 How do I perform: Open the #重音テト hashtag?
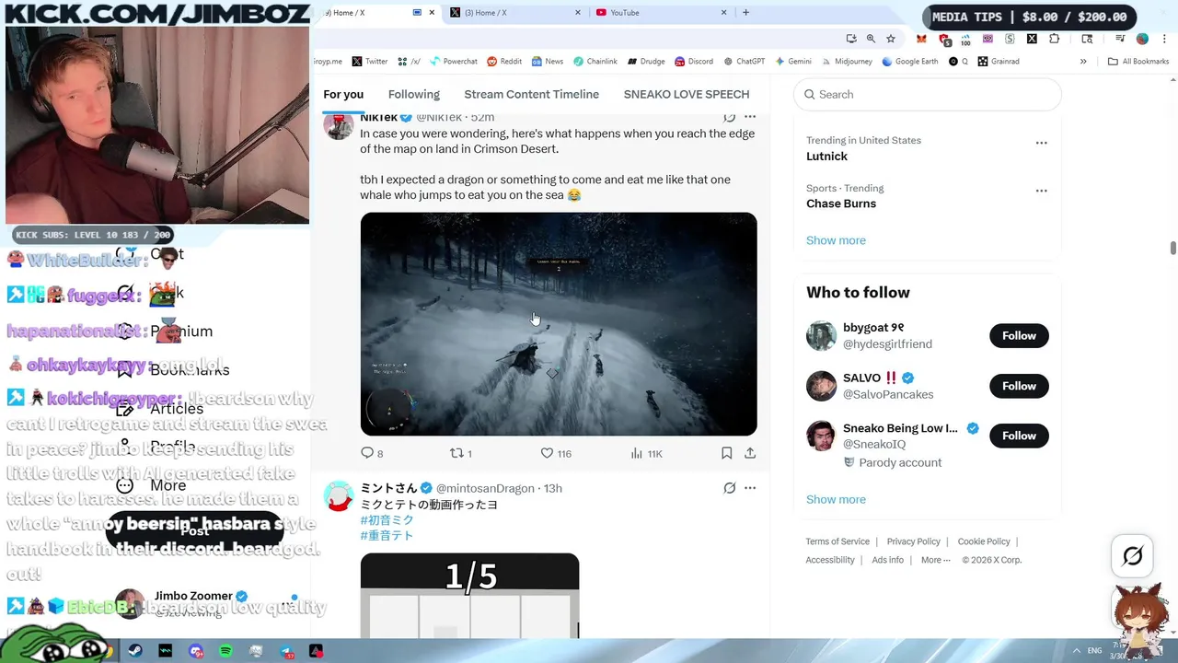click(x=387, y=535)
